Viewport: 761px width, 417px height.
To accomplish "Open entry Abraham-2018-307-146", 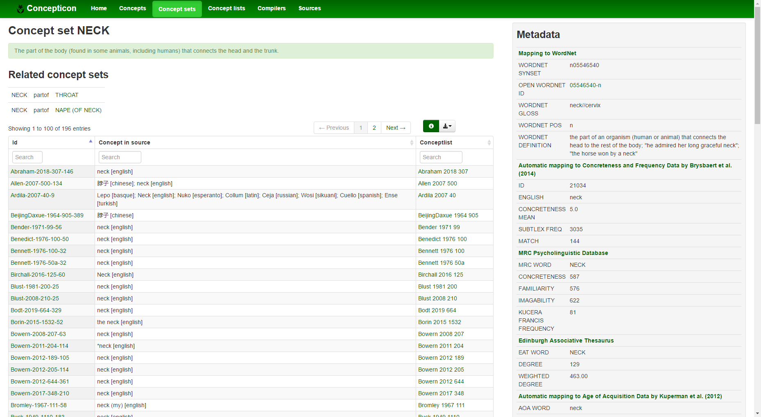I will (42, 171).
